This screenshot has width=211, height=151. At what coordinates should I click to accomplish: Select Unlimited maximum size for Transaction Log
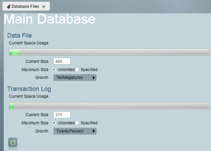click(x=54, y=123)
